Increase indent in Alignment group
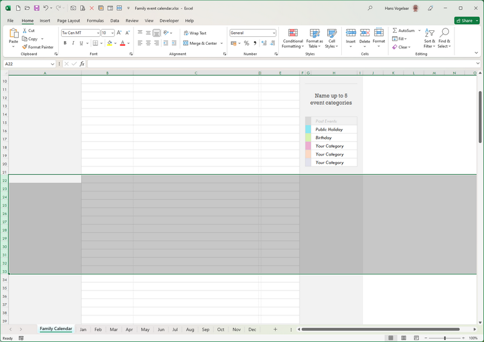 [174, 43]
